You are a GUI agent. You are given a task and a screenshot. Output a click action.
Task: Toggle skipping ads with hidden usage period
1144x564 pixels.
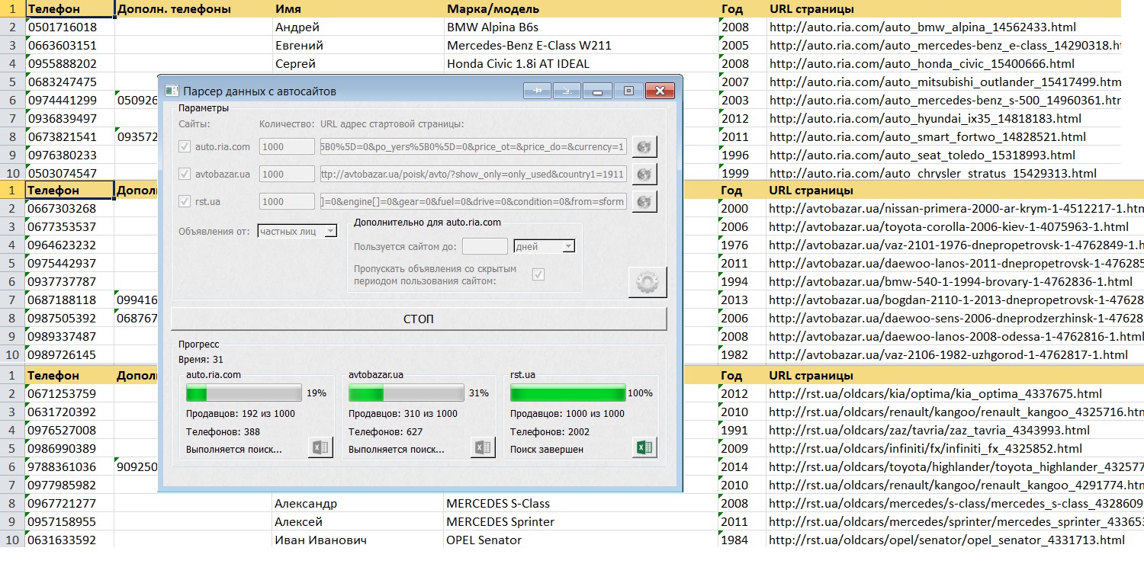coord(538,274)
